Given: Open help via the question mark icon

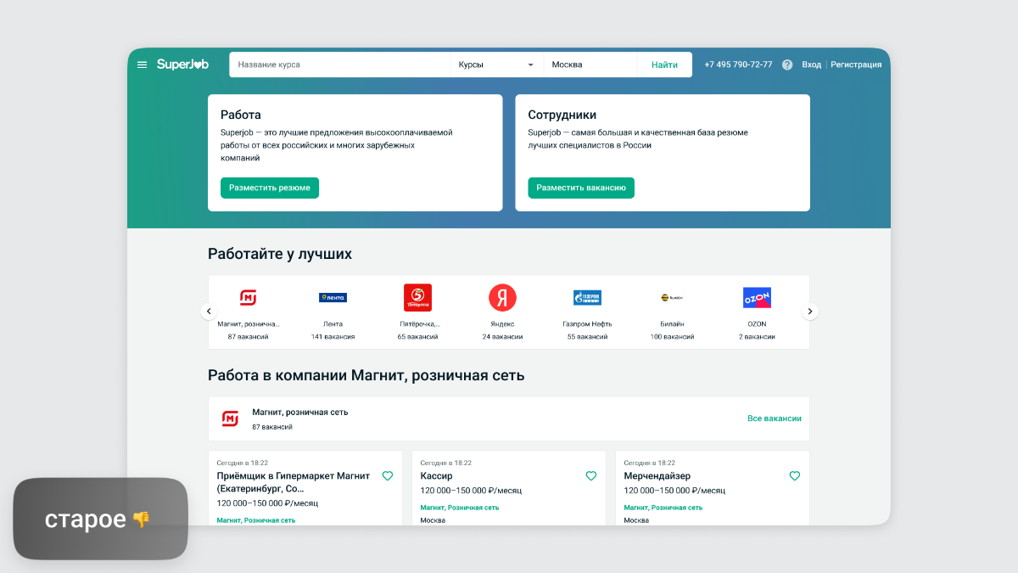Looking at the screenshot, I should [x=786, y=65].
